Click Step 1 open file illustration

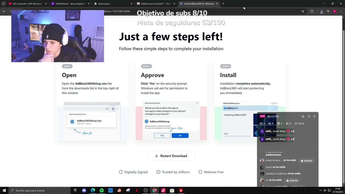[x=92, y=120]
